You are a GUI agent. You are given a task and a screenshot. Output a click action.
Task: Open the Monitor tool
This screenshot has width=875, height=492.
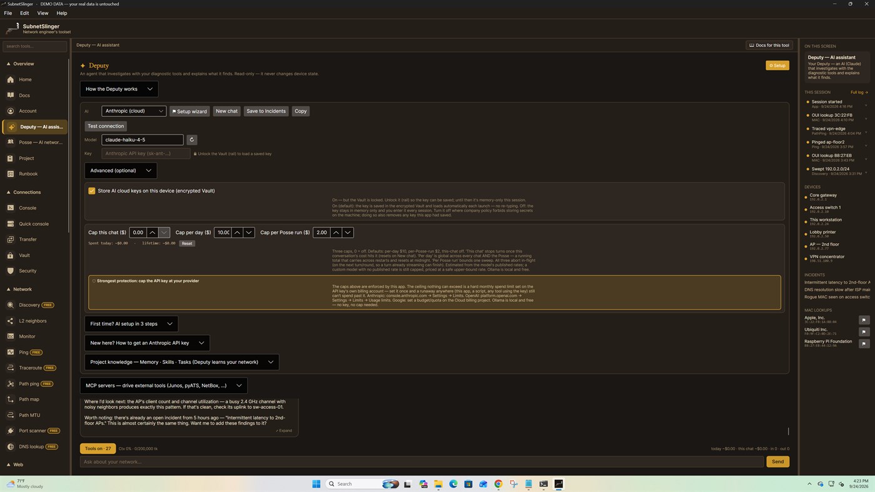34,336
